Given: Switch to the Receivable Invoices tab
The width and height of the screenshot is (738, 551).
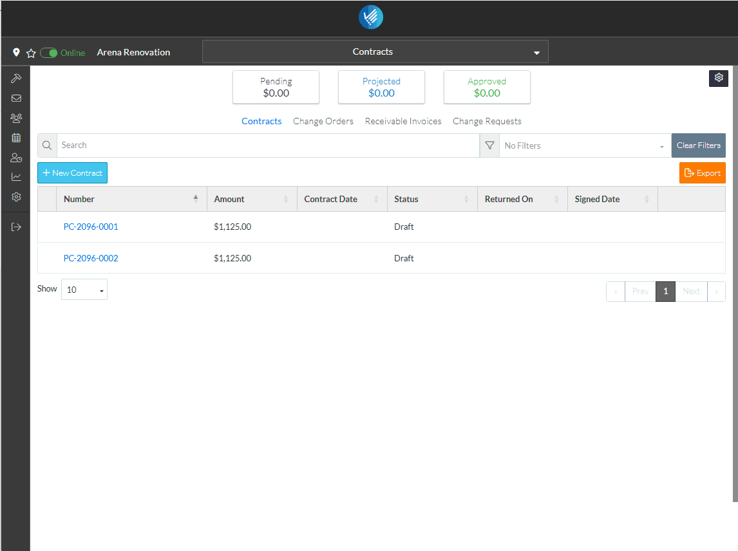Looking at the screenshot, I should point(403,121).
